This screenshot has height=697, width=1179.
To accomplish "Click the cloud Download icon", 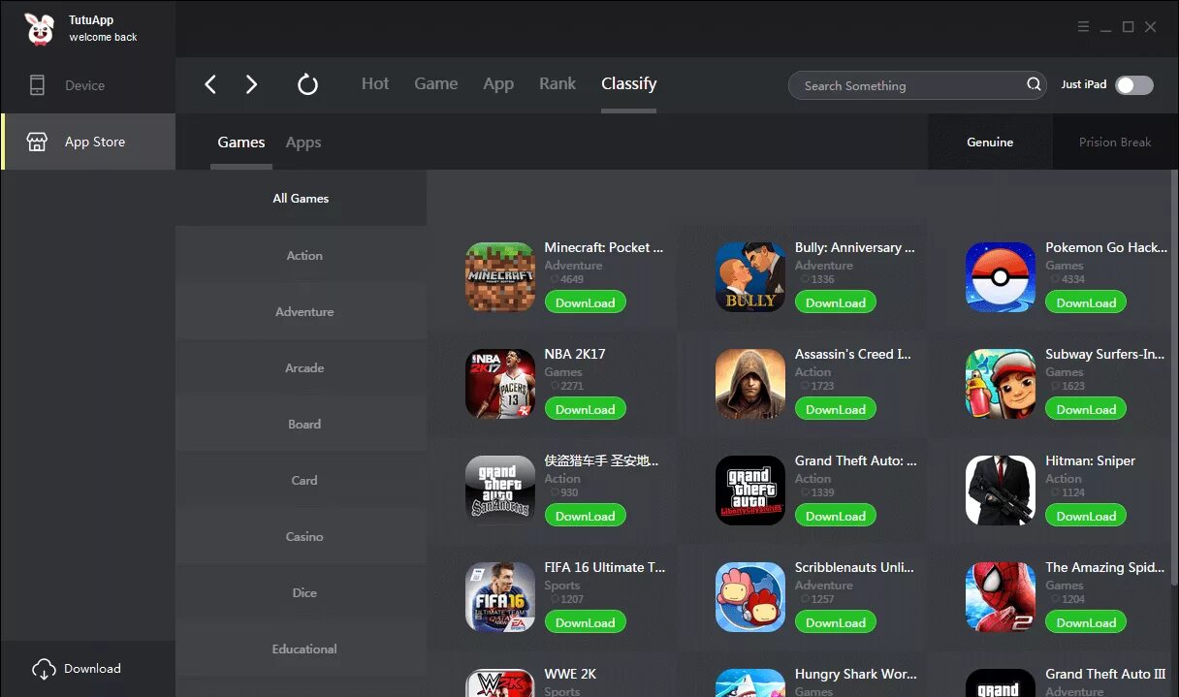I will click(x=44, y=669).
